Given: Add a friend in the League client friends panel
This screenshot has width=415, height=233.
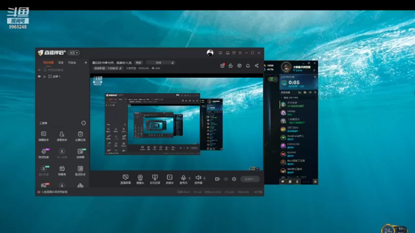Looking at the screenshot, I should (300, 93).
